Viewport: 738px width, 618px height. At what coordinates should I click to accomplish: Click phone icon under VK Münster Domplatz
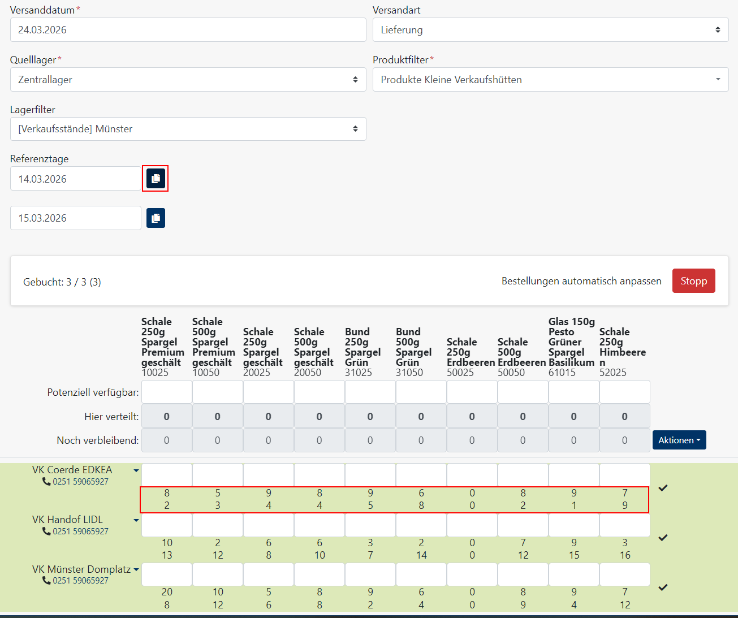coord(46,581)
